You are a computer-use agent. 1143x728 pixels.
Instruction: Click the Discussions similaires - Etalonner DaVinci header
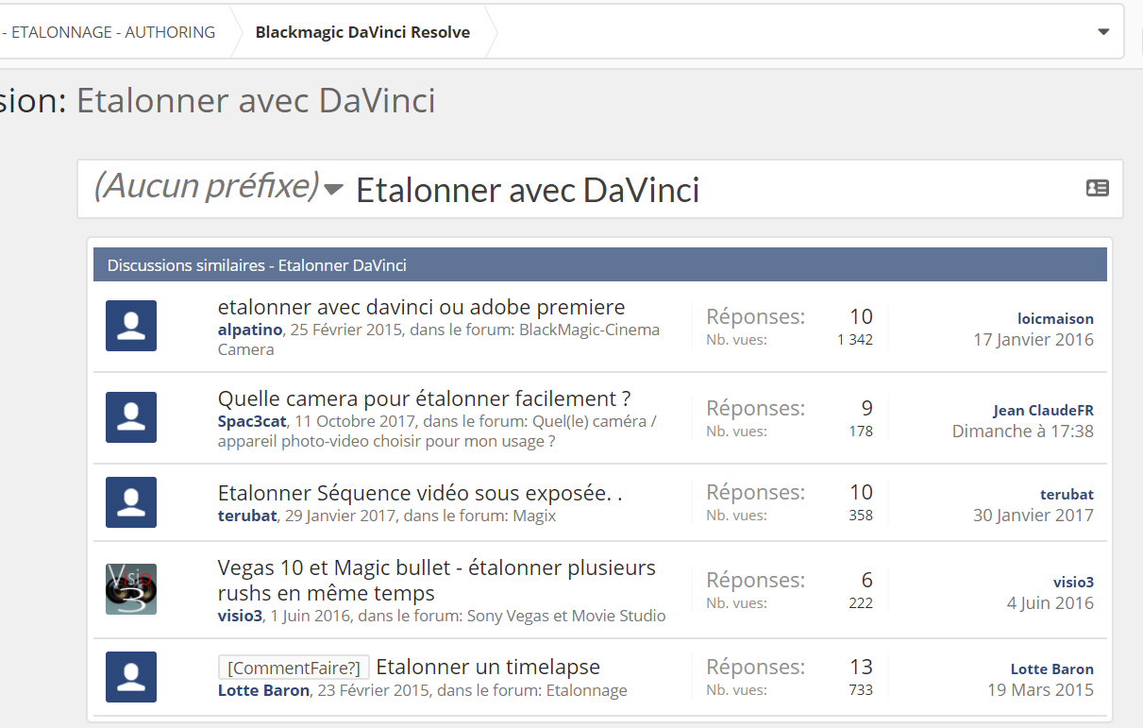[x=599, y=264]
